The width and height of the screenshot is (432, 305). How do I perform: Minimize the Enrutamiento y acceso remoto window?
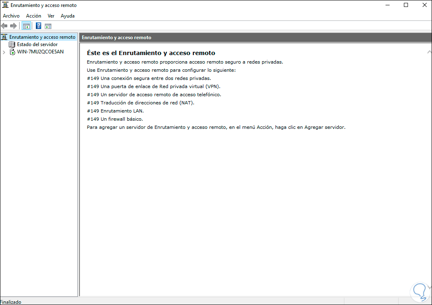[388, 5]
